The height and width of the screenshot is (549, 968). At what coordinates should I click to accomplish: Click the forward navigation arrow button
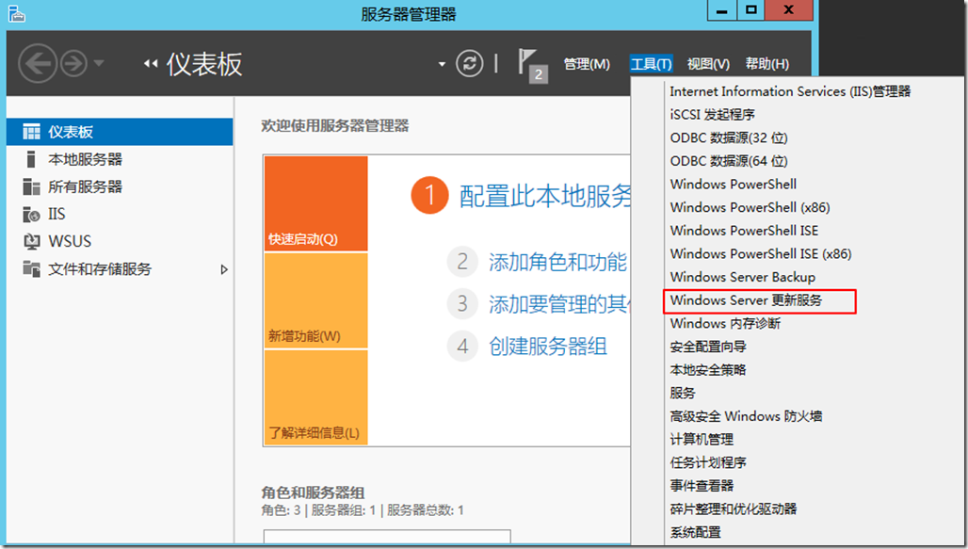(x=74, y=64)
